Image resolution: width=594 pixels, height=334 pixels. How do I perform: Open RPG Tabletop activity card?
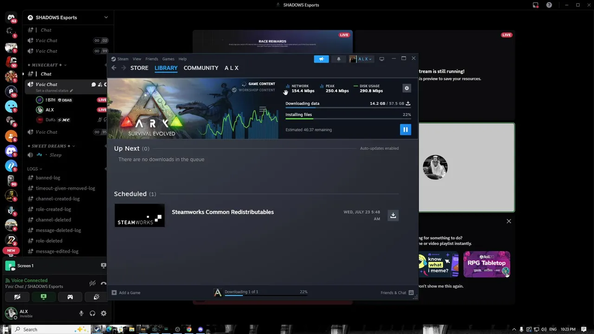pyautogui.click(x=486, y=264)
